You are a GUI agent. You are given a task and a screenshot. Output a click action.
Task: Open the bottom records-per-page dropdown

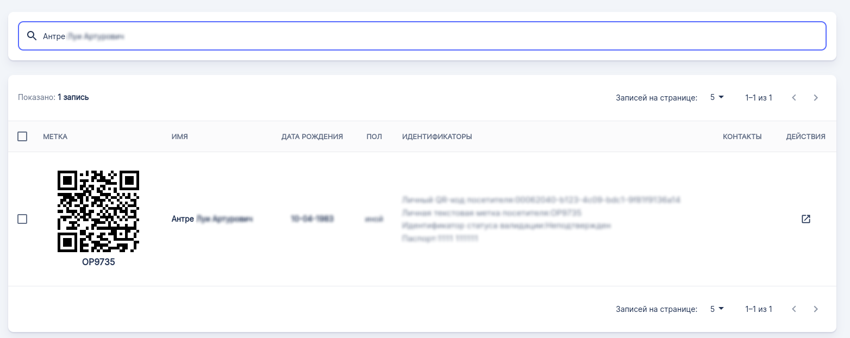(716, 308)
